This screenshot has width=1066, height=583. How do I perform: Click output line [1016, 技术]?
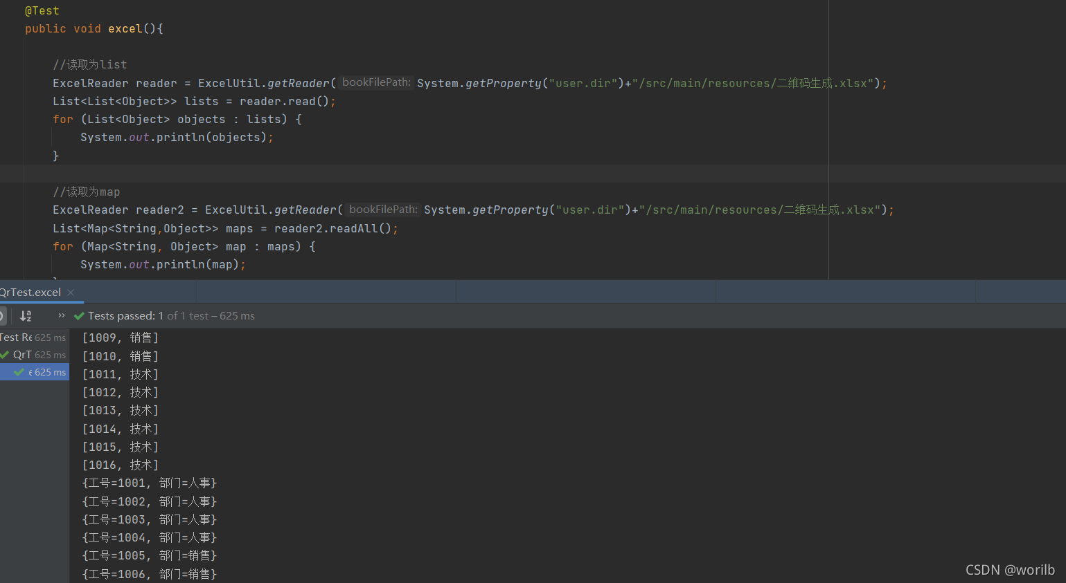[x=121, y=465]
